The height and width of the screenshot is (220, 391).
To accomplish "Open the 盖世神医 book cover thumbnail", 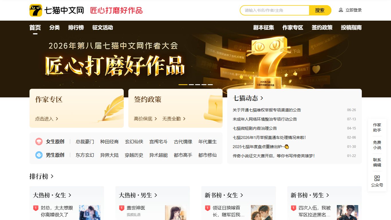I will pos(176,213).
